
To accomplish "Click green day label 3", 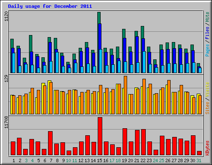I will [x=26, y=160].
